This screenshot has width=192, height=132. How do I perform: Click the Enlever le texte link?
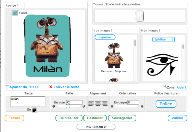pos(66,87)
